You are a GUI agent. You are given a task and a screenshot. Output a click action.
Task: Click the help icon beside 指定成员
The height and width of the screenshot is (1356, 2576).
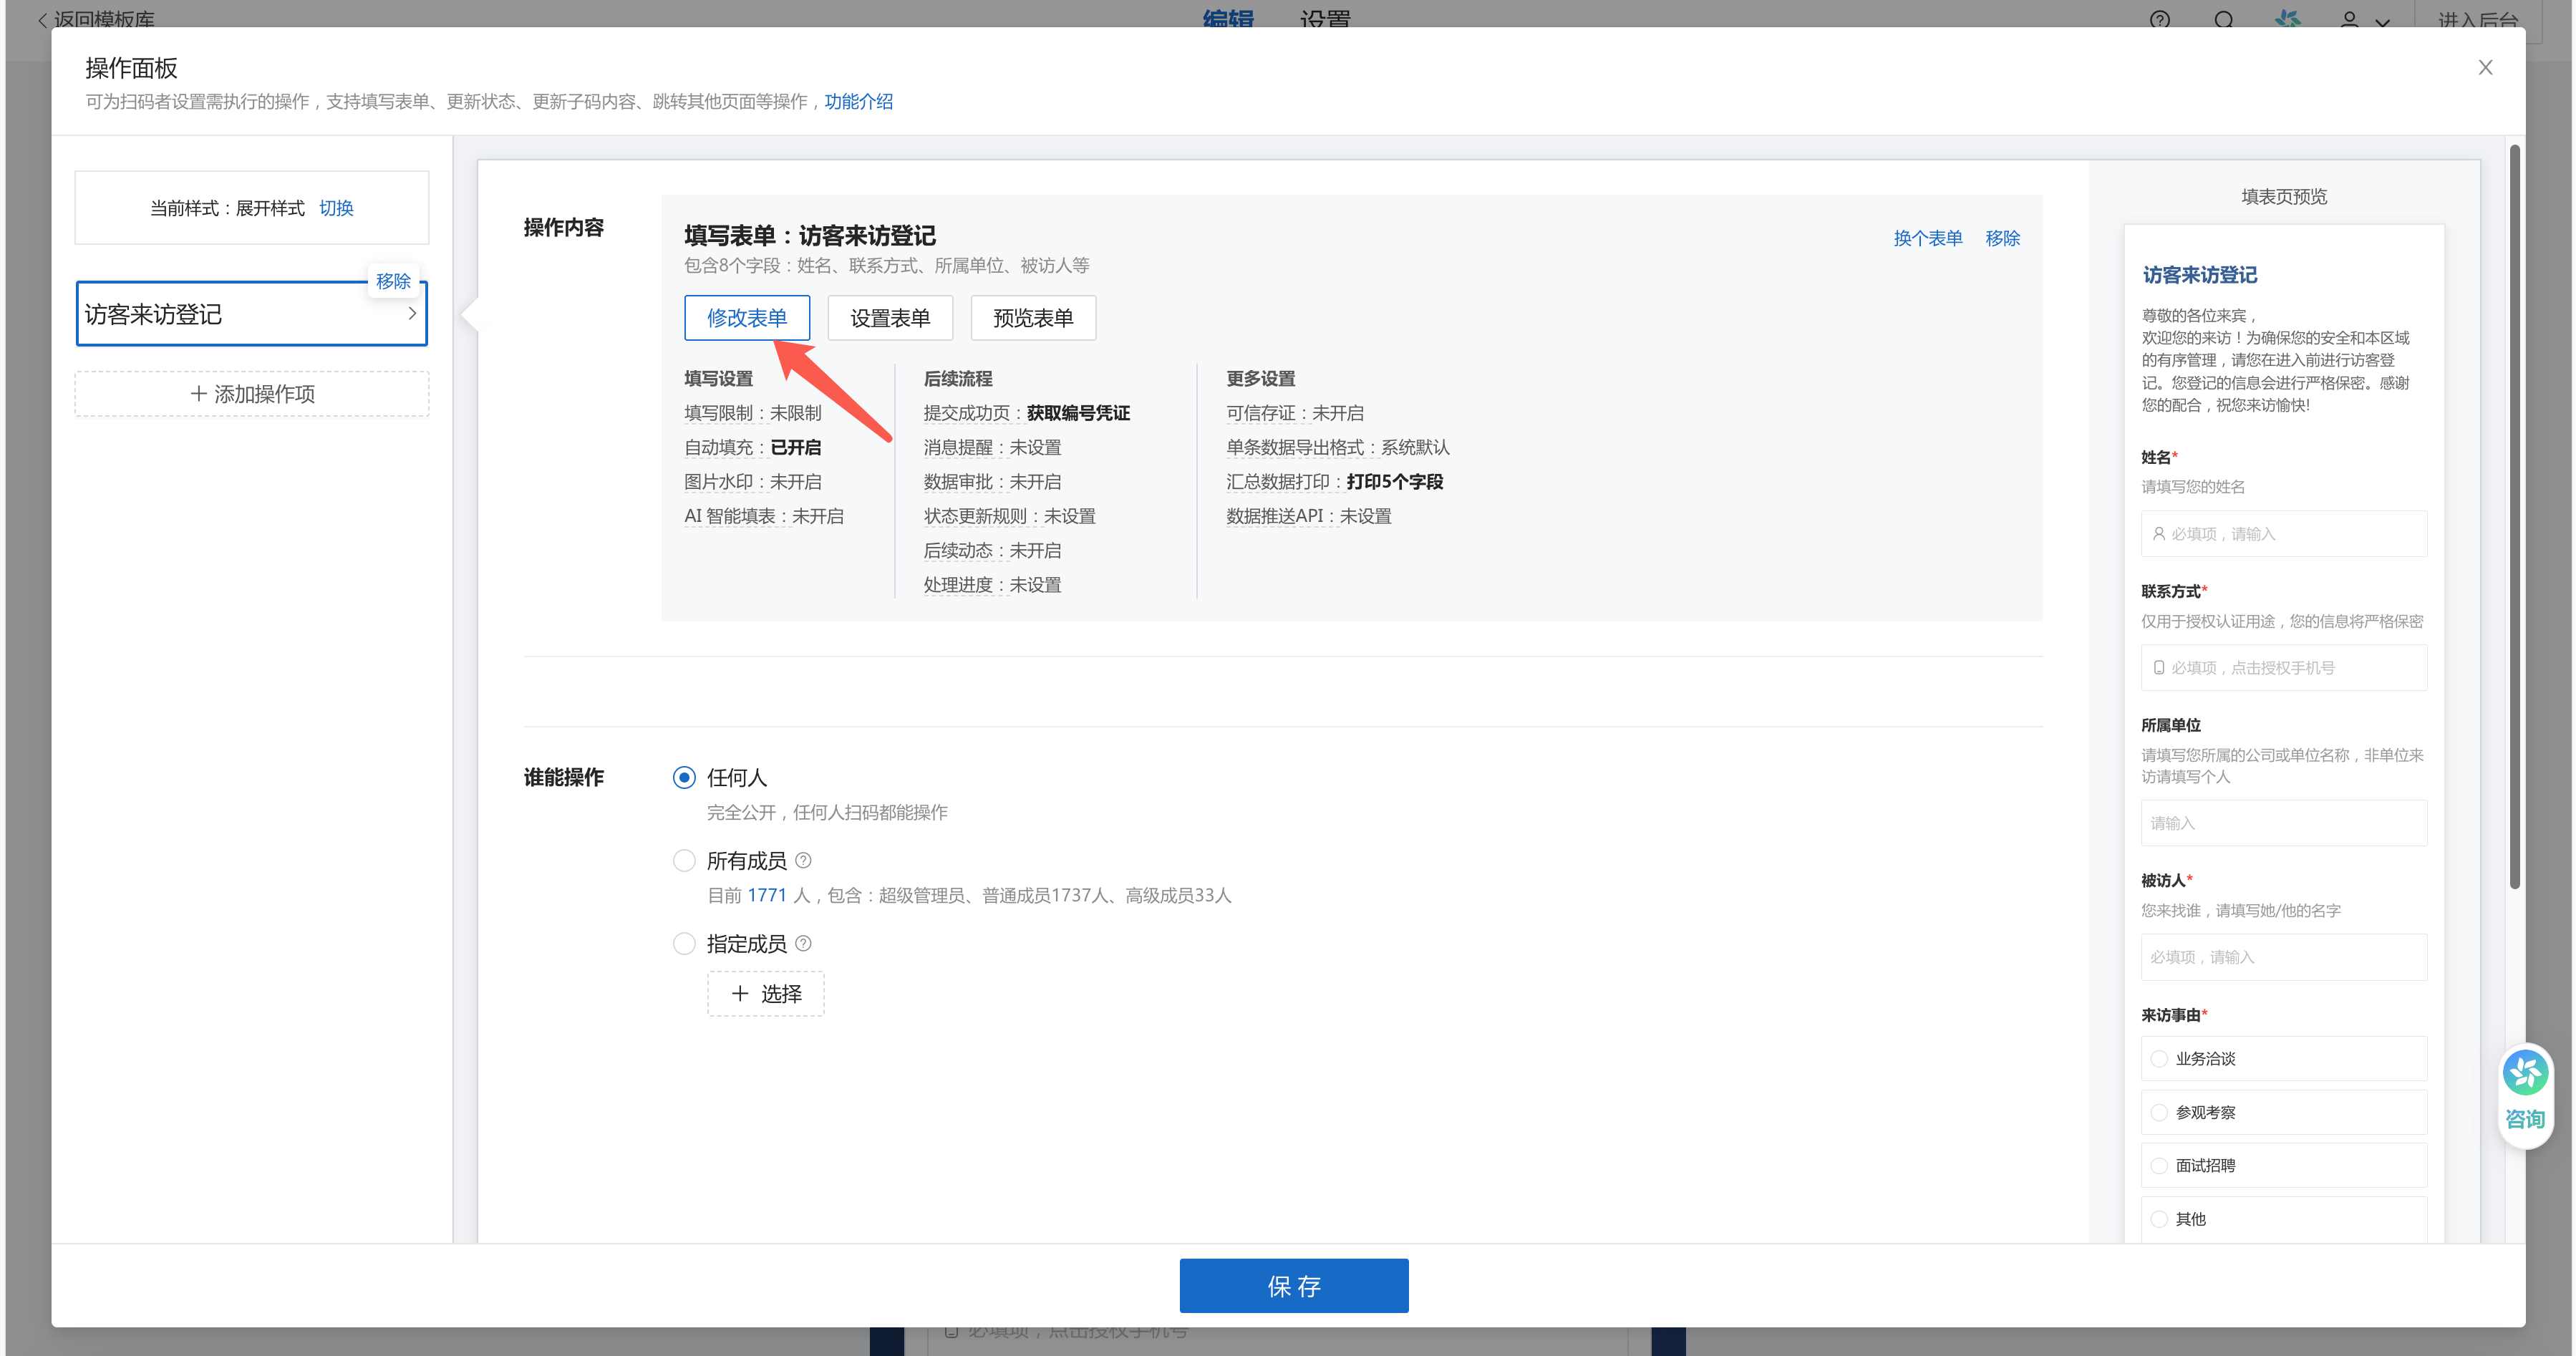click(803, 943)
